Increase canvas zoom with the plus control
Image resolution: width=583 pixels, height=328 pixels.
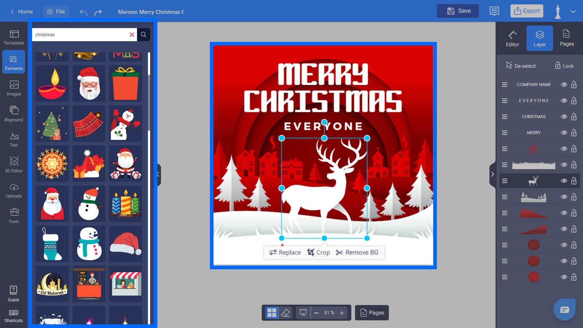[342, 312]
